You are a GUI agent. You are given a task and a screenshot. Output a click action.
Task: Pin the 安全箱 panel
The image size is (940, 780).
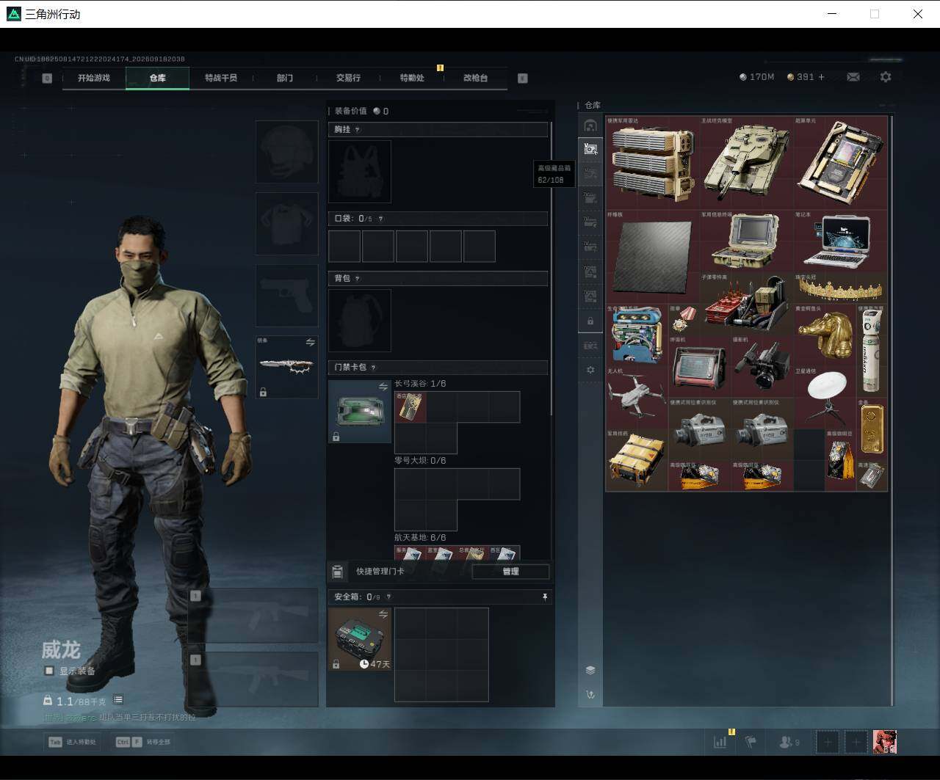coord(545,597)
